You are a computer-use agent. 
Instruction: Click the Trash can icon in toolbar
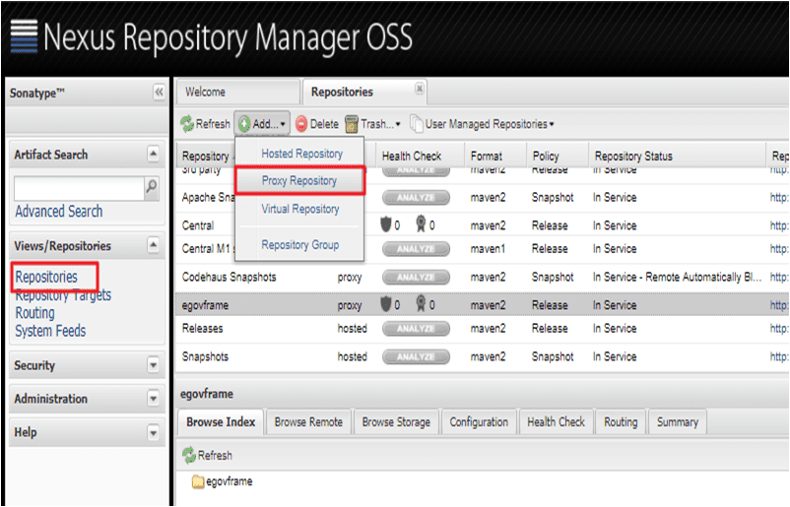click(x=352, y=124)
